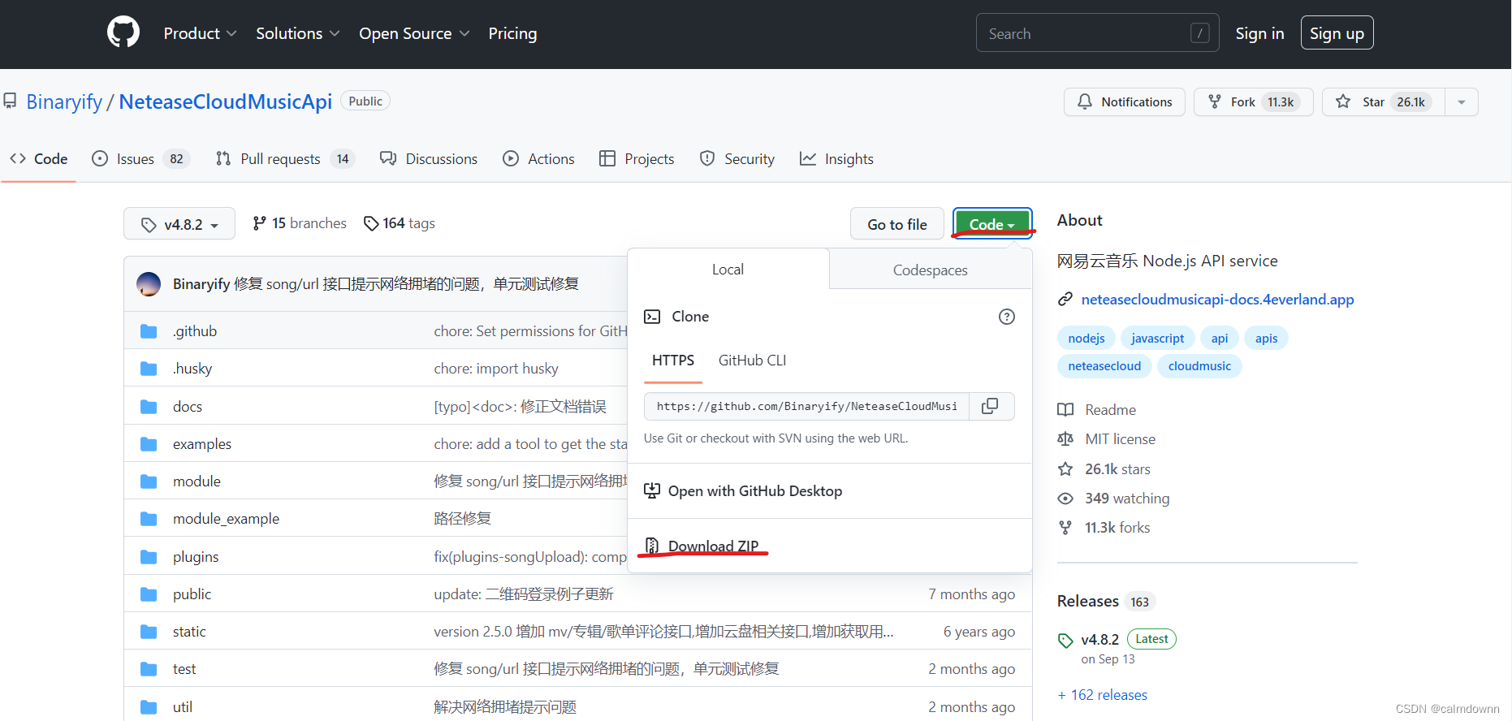Switch to the Issues tab
Image resolution: width=1512 pixels, height=721 pixels.
click(140, 159)
